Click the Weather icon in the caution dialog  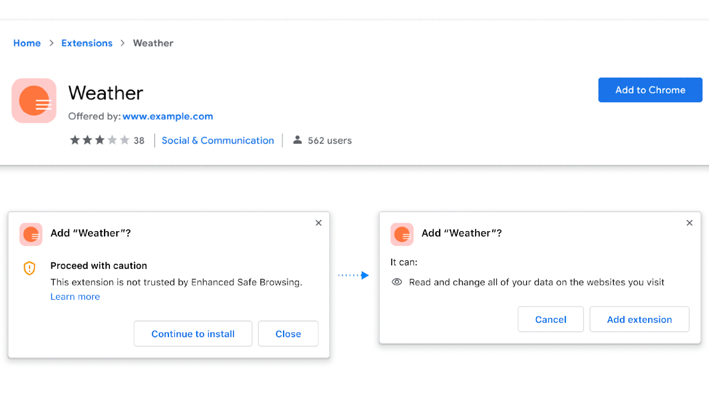[x=31, y=234]
